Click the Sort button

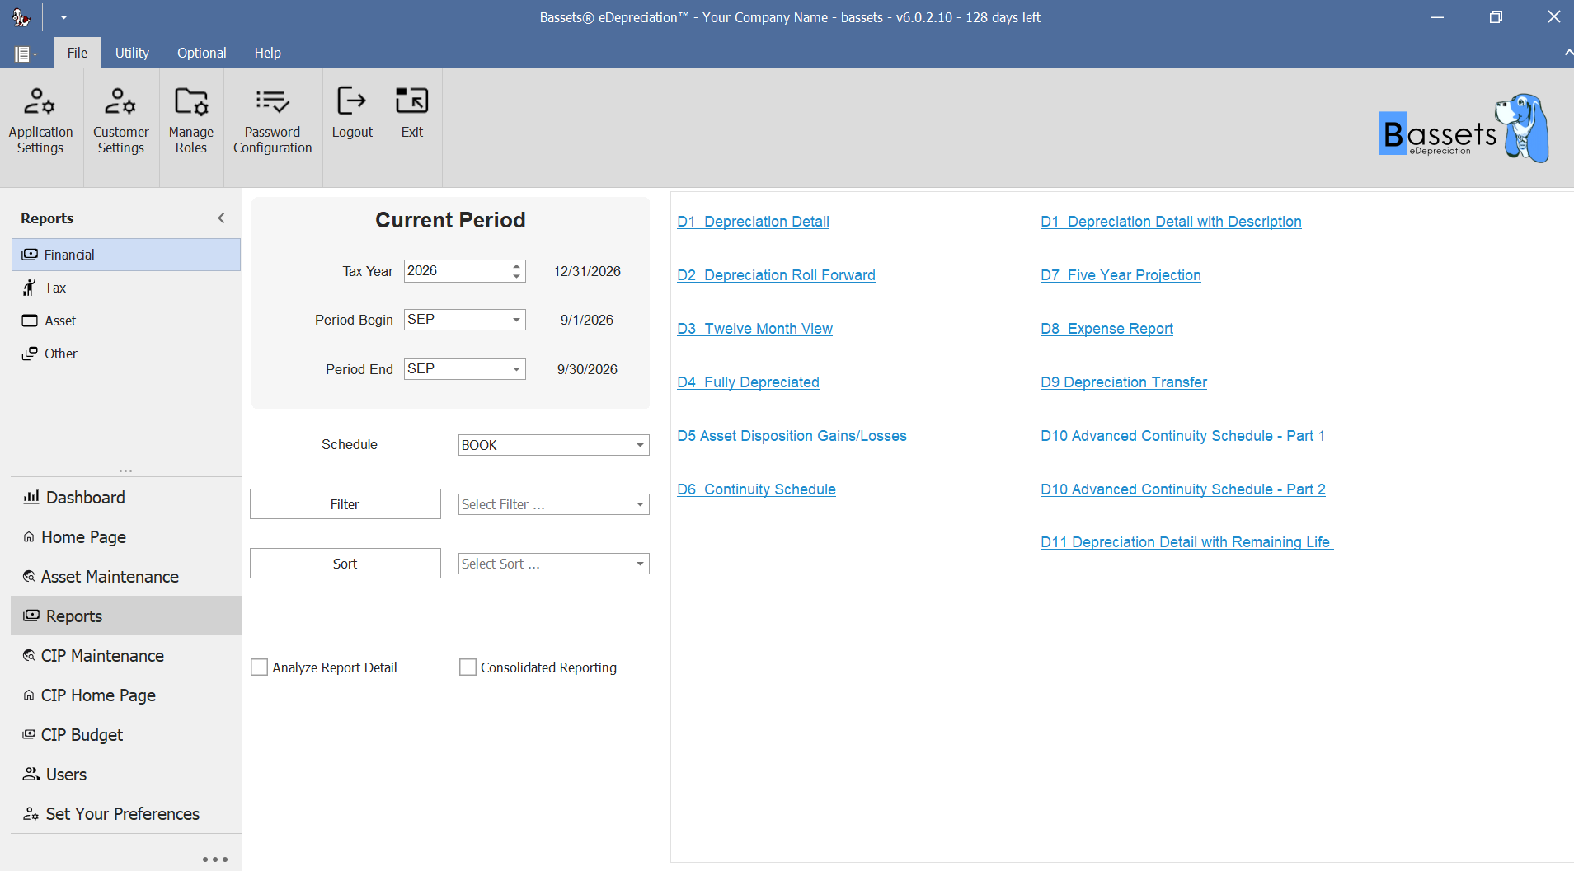[x=345, y=564]
